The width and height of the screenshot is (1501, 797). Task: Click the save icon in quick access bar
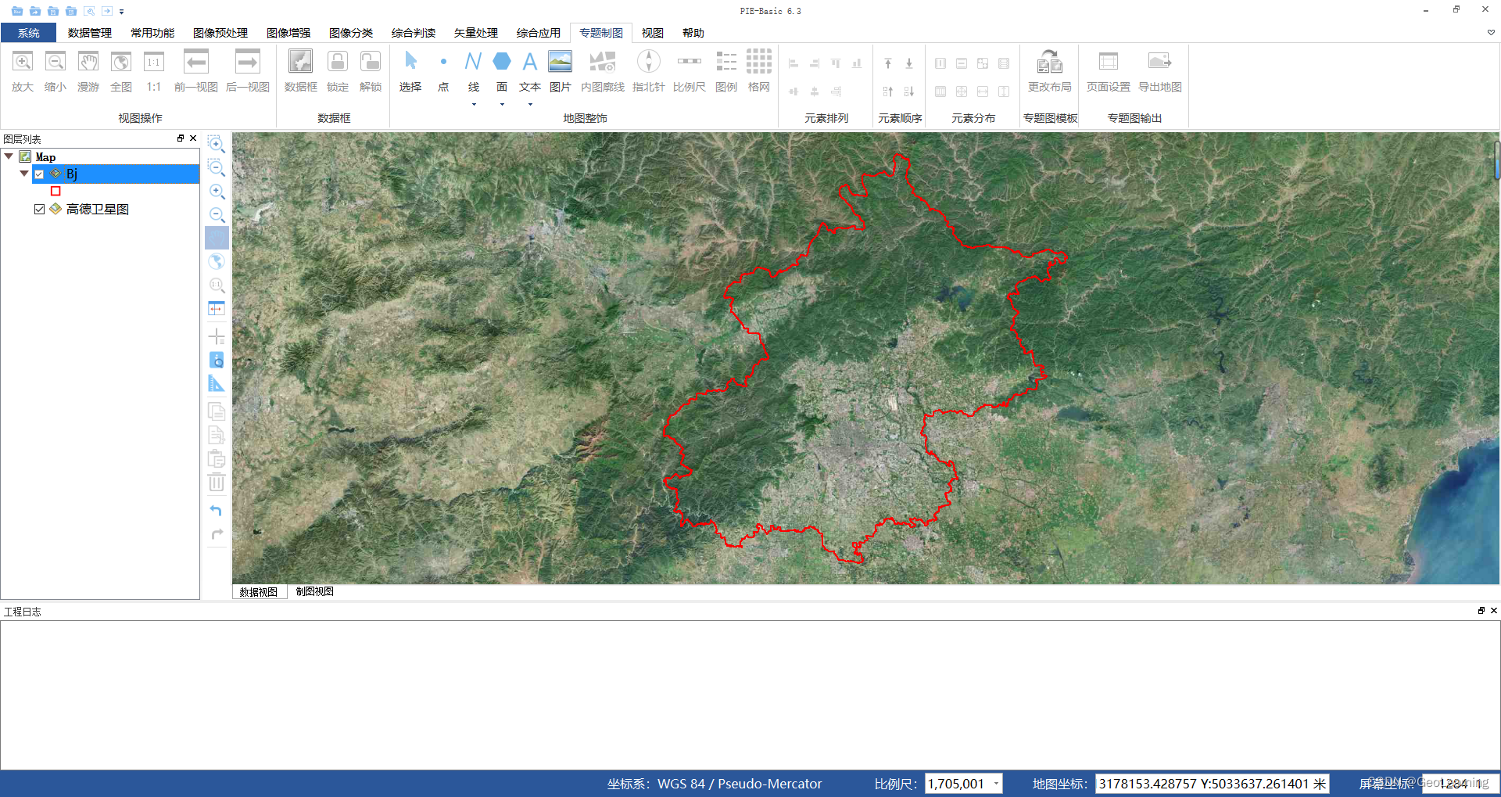(53, 11)
